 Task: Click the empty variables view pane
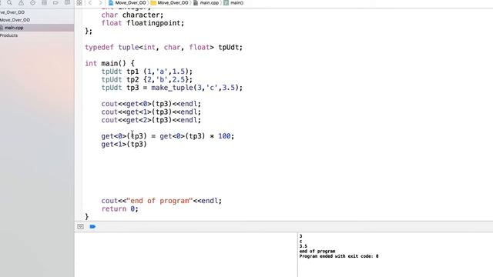(x=186, y=255)
